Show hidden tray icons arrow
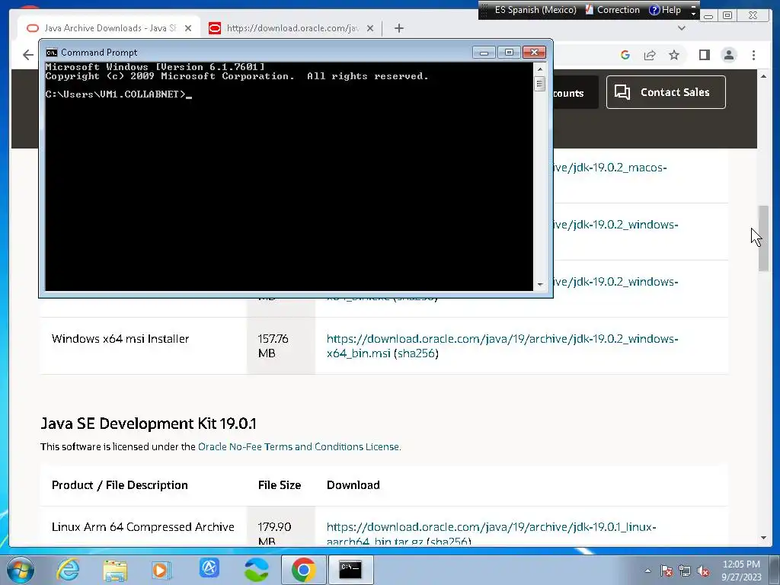Viewport: 780px width, 585px height. coord(647,571)
